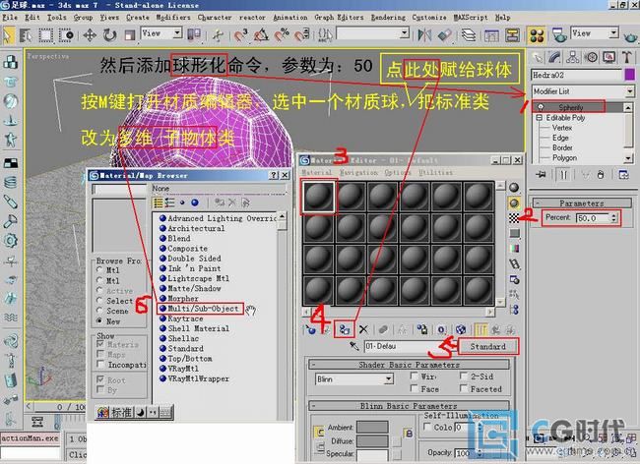Enable the 2-Sided checkbox
Viewport: 640px width, 464px height.
[464, 376]
